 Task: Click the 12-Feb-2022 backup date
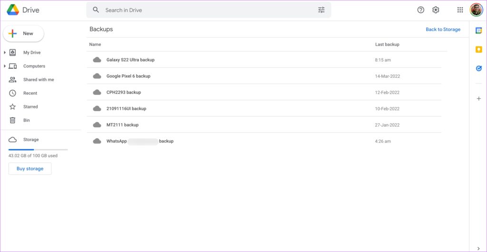[x=387, y=93]
